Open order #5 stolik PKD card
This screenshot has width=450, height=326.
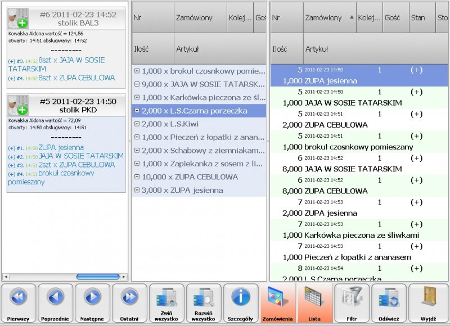(x=65, y=105)
